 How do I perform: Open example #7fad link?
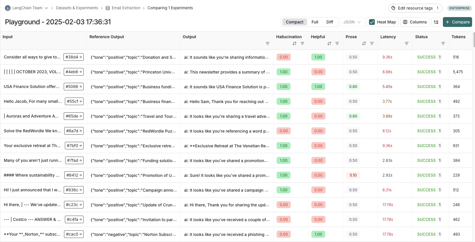tap(74, 160)
